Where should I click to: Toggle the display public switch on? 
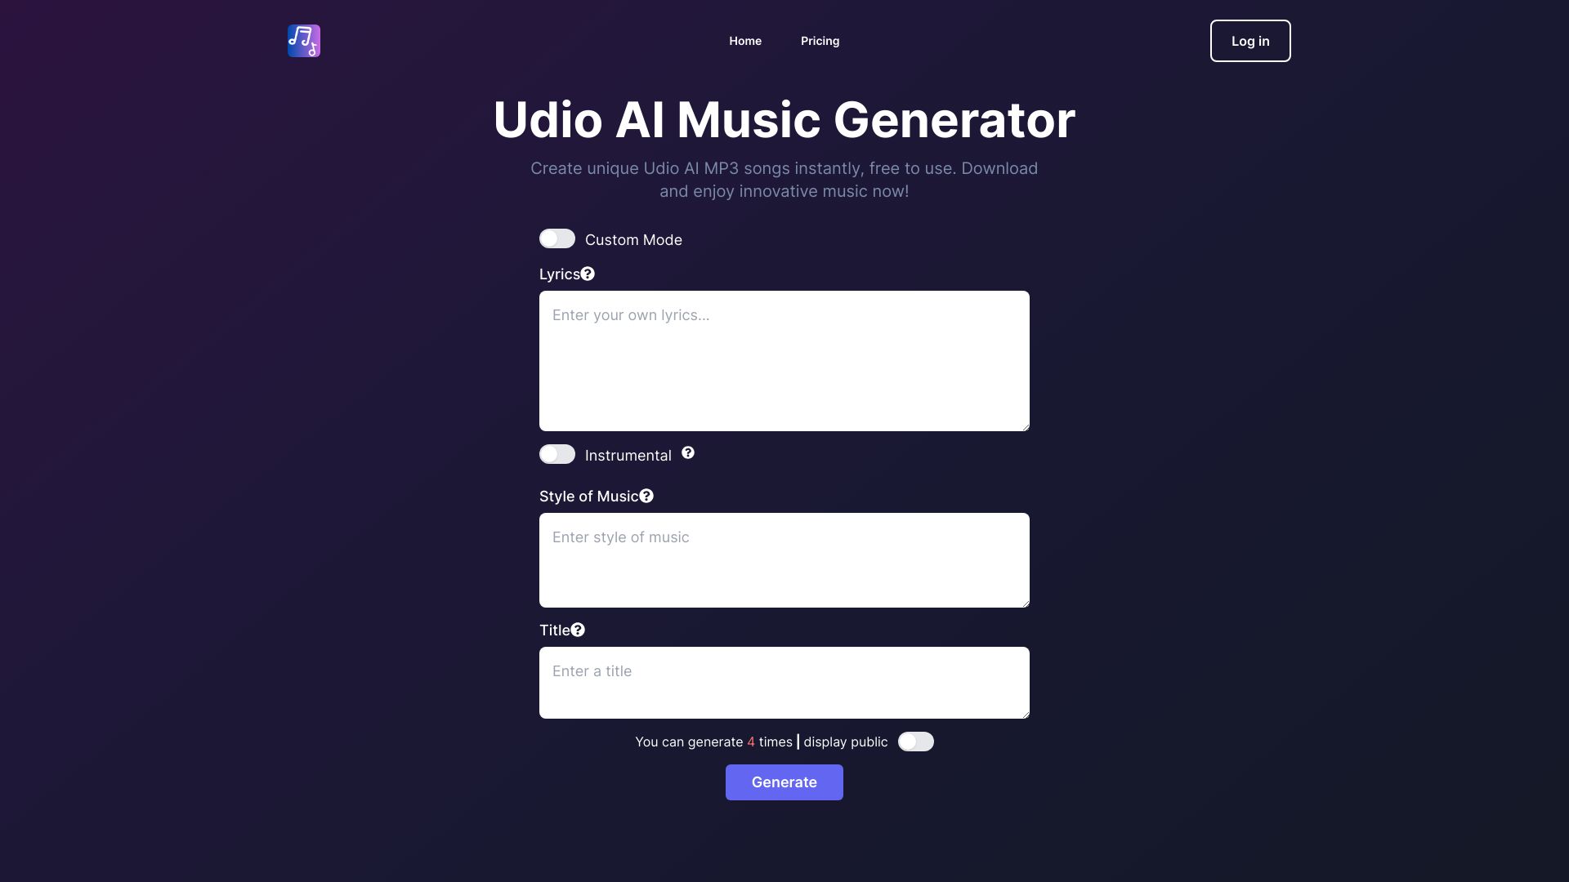(x=915, y=741)
